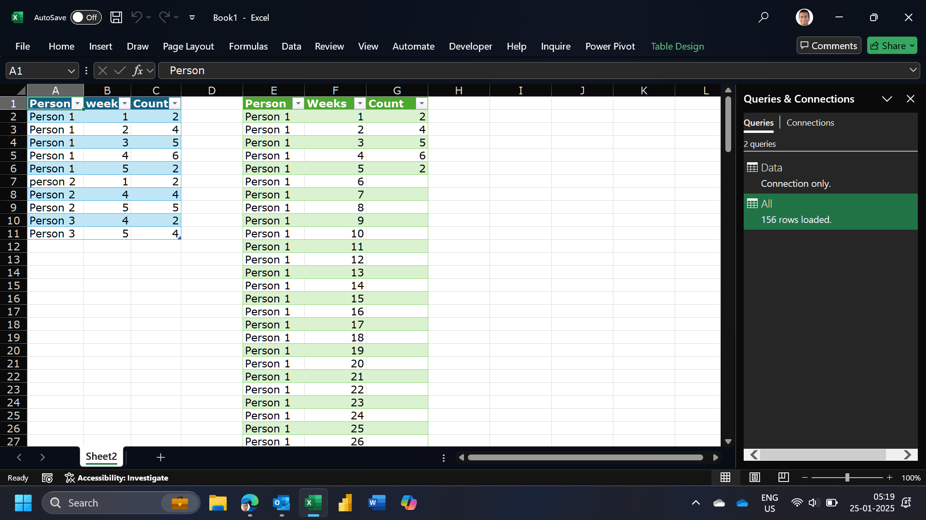This screenshot has height=520, width=926.
Task: Click Accessibility: Investigate in status bar
Action: click(x=117, y=478)
